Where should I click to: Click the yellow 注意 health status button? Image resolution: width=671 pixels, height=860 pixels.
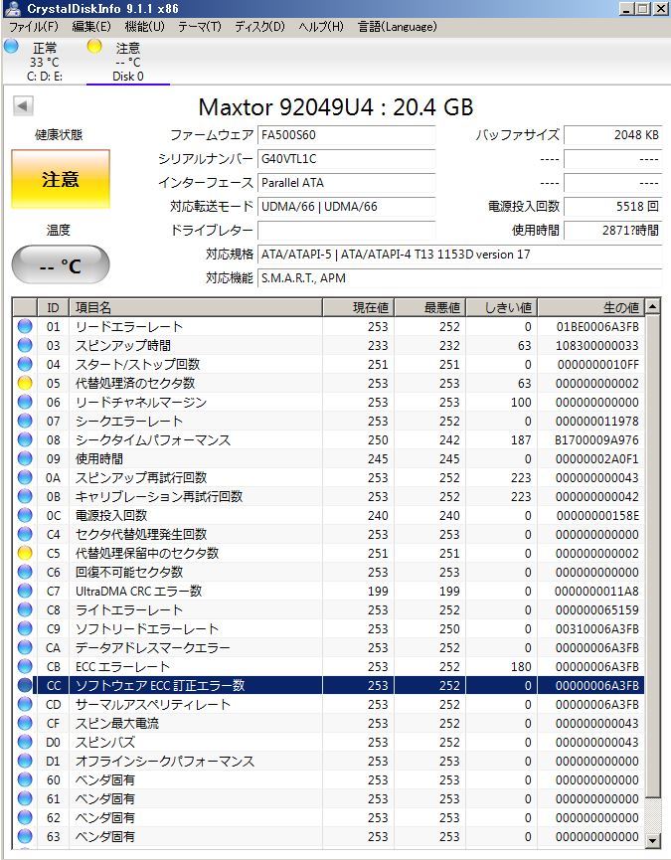tap(61, 179)
